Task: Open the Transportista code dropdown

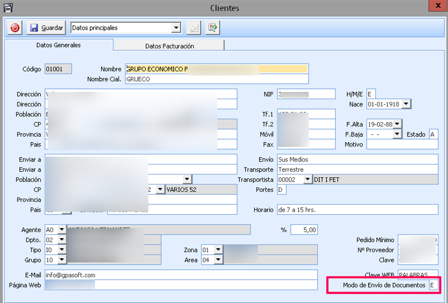Action: coord(308,180)
